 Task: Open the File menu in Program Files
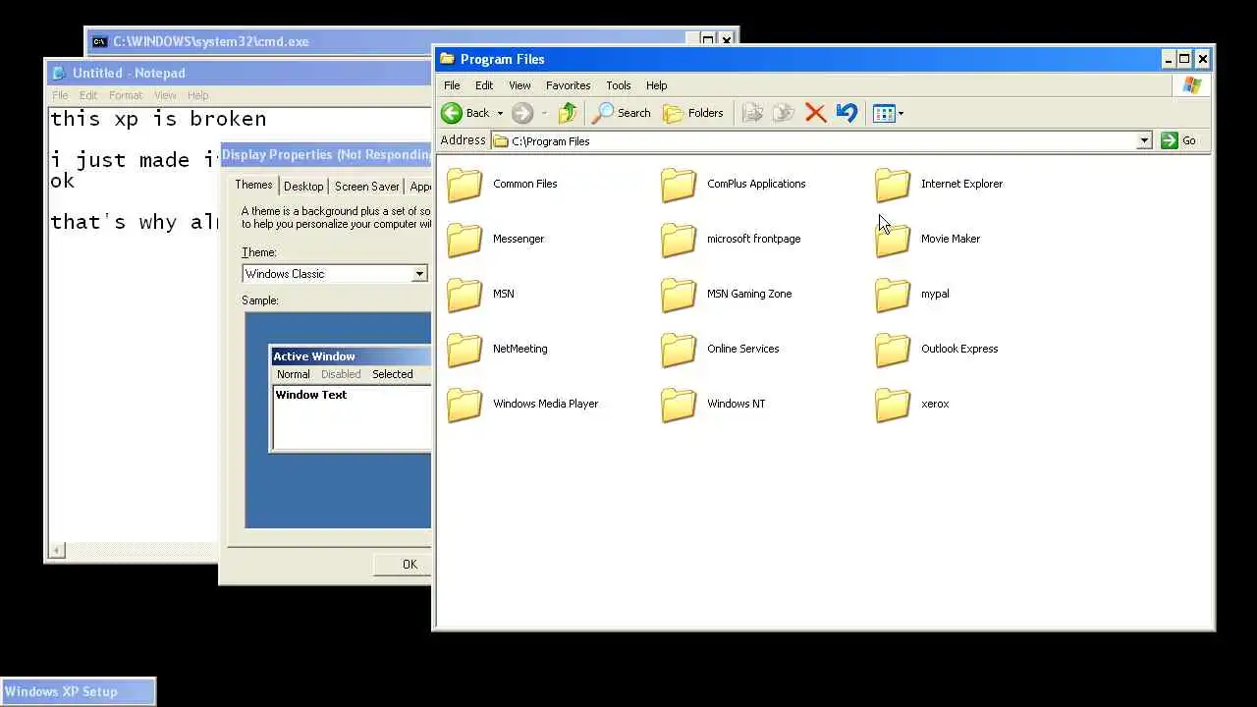[x=452, y=85]
